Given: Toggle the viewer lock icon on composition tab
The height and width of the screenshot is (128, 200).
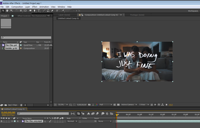Looking at the screenshot, I should coord(82,15).
